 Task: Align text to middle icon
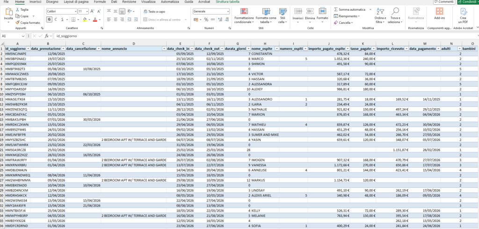click(115, 11)
